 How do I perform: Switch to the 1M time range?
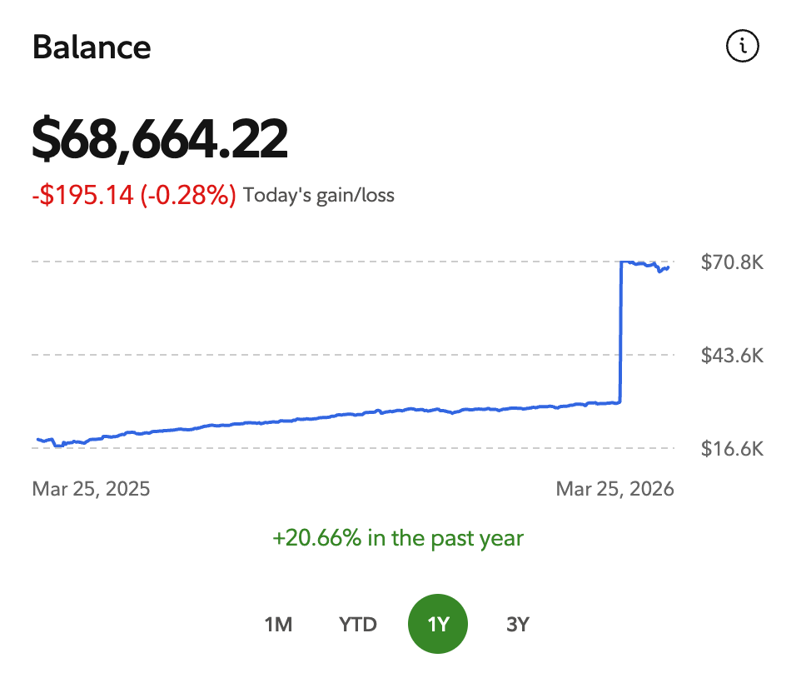click(278, 624)
